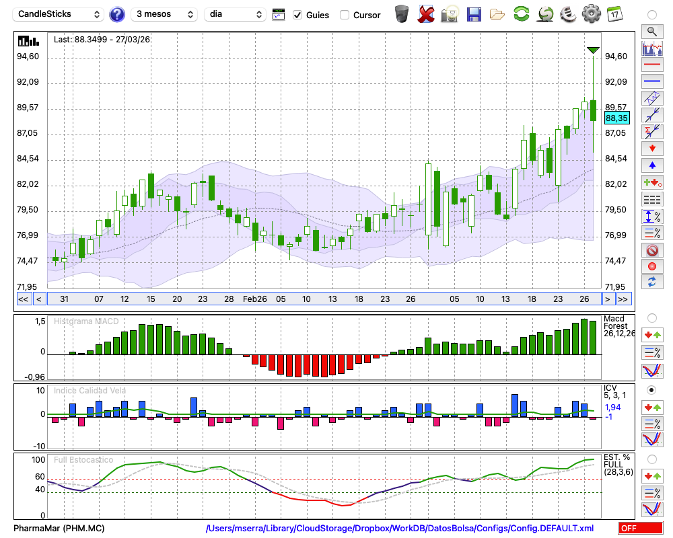673x538 pixels.
Task: Click the trash can icon in toolbar
Action: point(401,14)
